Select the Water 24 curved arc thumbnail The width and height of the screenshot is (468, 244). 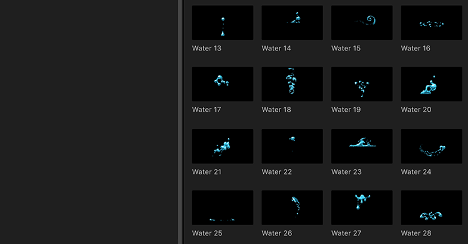pyautogui.click(x=432, y=147)
